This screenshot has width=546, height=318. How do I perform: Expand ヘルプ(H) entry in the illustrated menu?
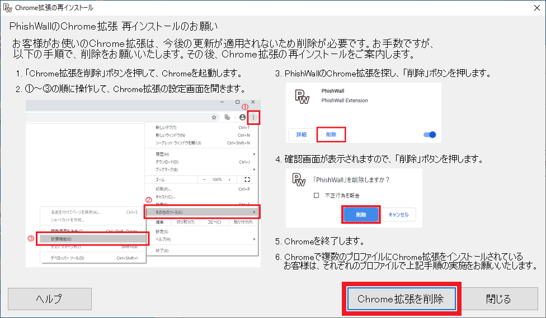(x=203, y=239)
